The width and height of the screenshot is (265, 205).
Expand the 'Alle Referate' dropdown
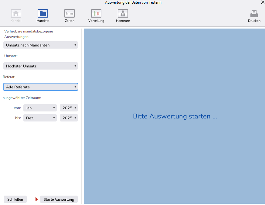click(40, 87)
